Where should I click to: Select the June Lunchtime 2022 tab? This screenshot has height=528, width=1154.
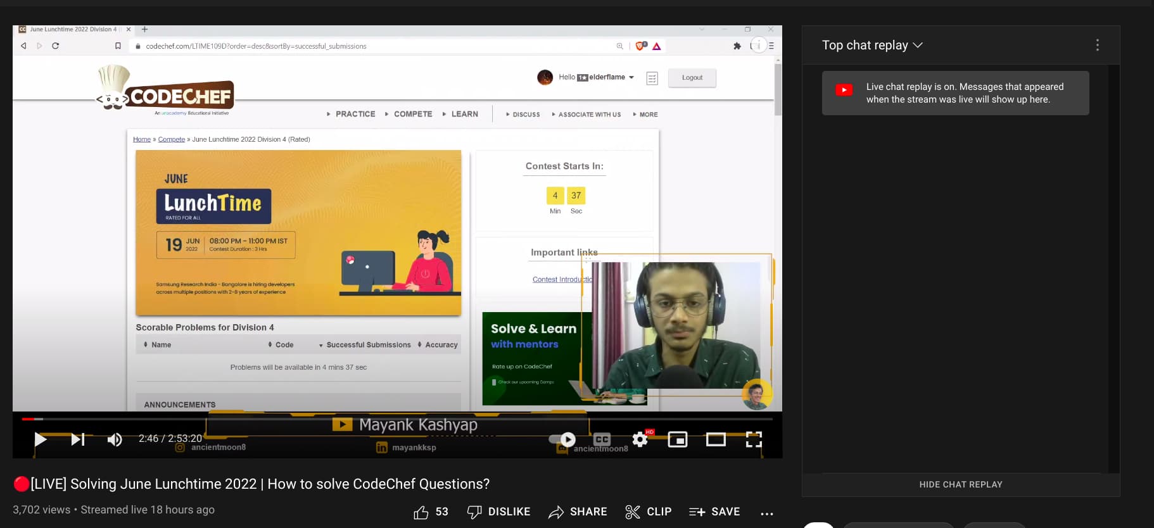74,29
